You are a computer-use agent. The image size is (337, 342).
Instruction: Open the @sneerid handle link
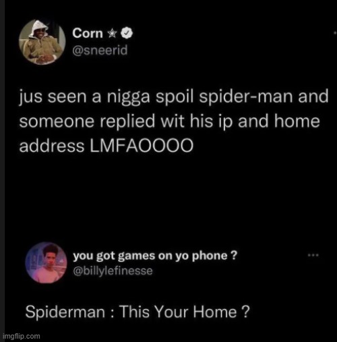coord(100,50)
